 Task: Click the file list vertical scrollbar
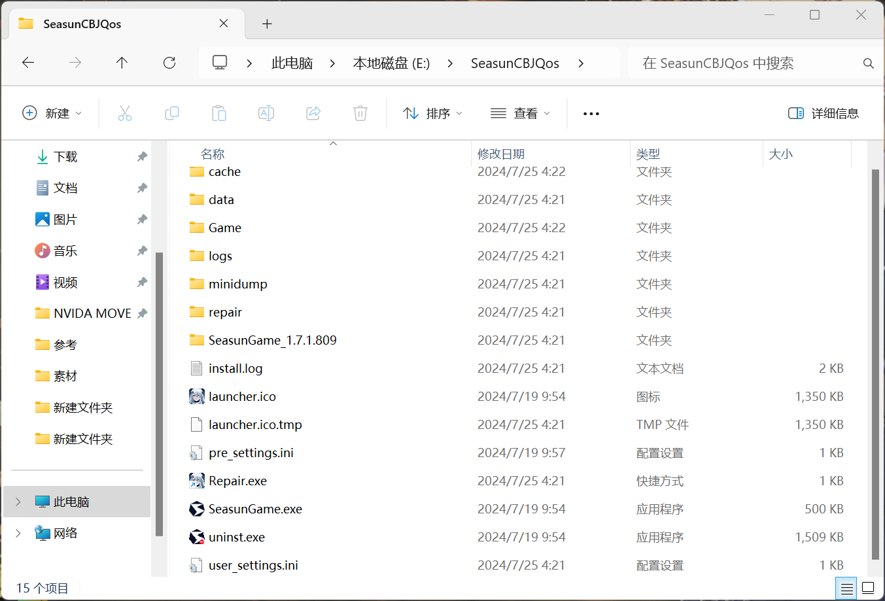(x=875, y=364)
